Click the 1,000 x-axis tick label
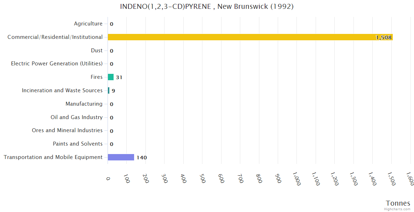This screenshot has width=414, height=212. [x=296, y=179]
